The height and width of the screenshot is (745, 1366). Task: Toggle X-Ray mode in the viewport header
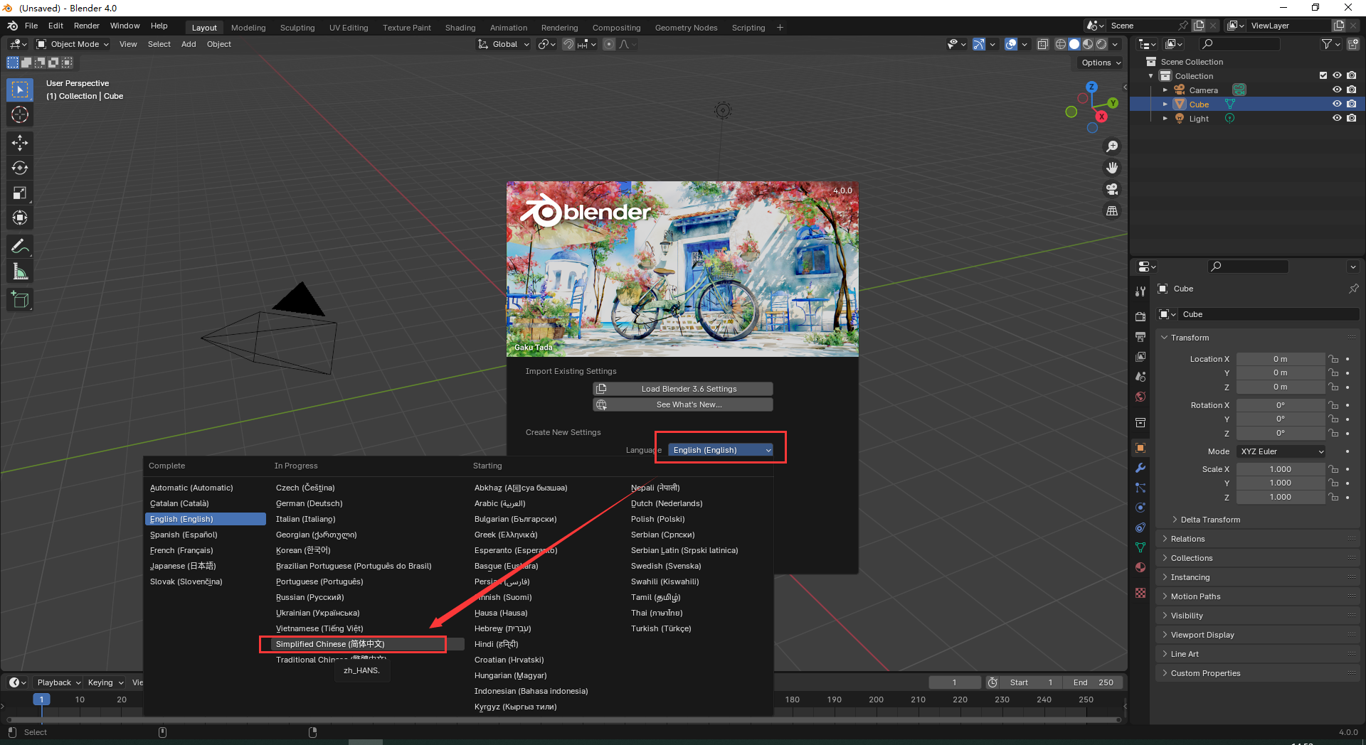[x=1043, y=44]
